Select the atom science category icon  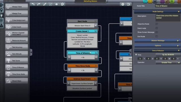(x=2, y=20)
